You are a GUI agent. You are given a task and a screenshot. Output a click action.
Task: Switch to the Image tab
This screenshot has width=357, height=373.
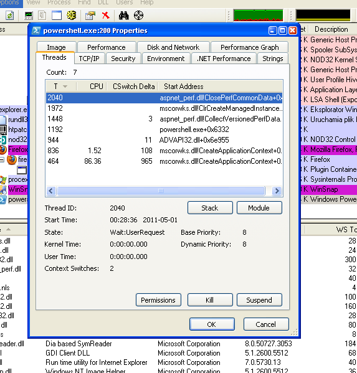click(x=56, y=47)
